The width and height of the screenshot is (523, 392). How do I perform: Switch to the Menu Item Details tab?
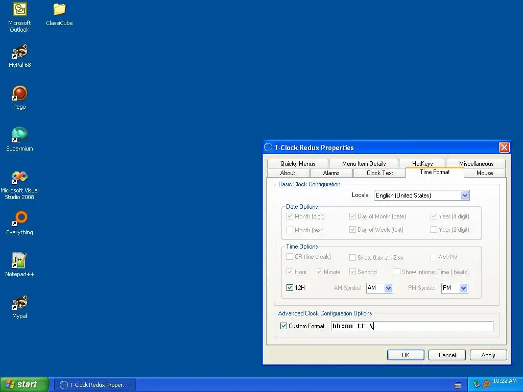pyautogui.click(x=364, y=164)
